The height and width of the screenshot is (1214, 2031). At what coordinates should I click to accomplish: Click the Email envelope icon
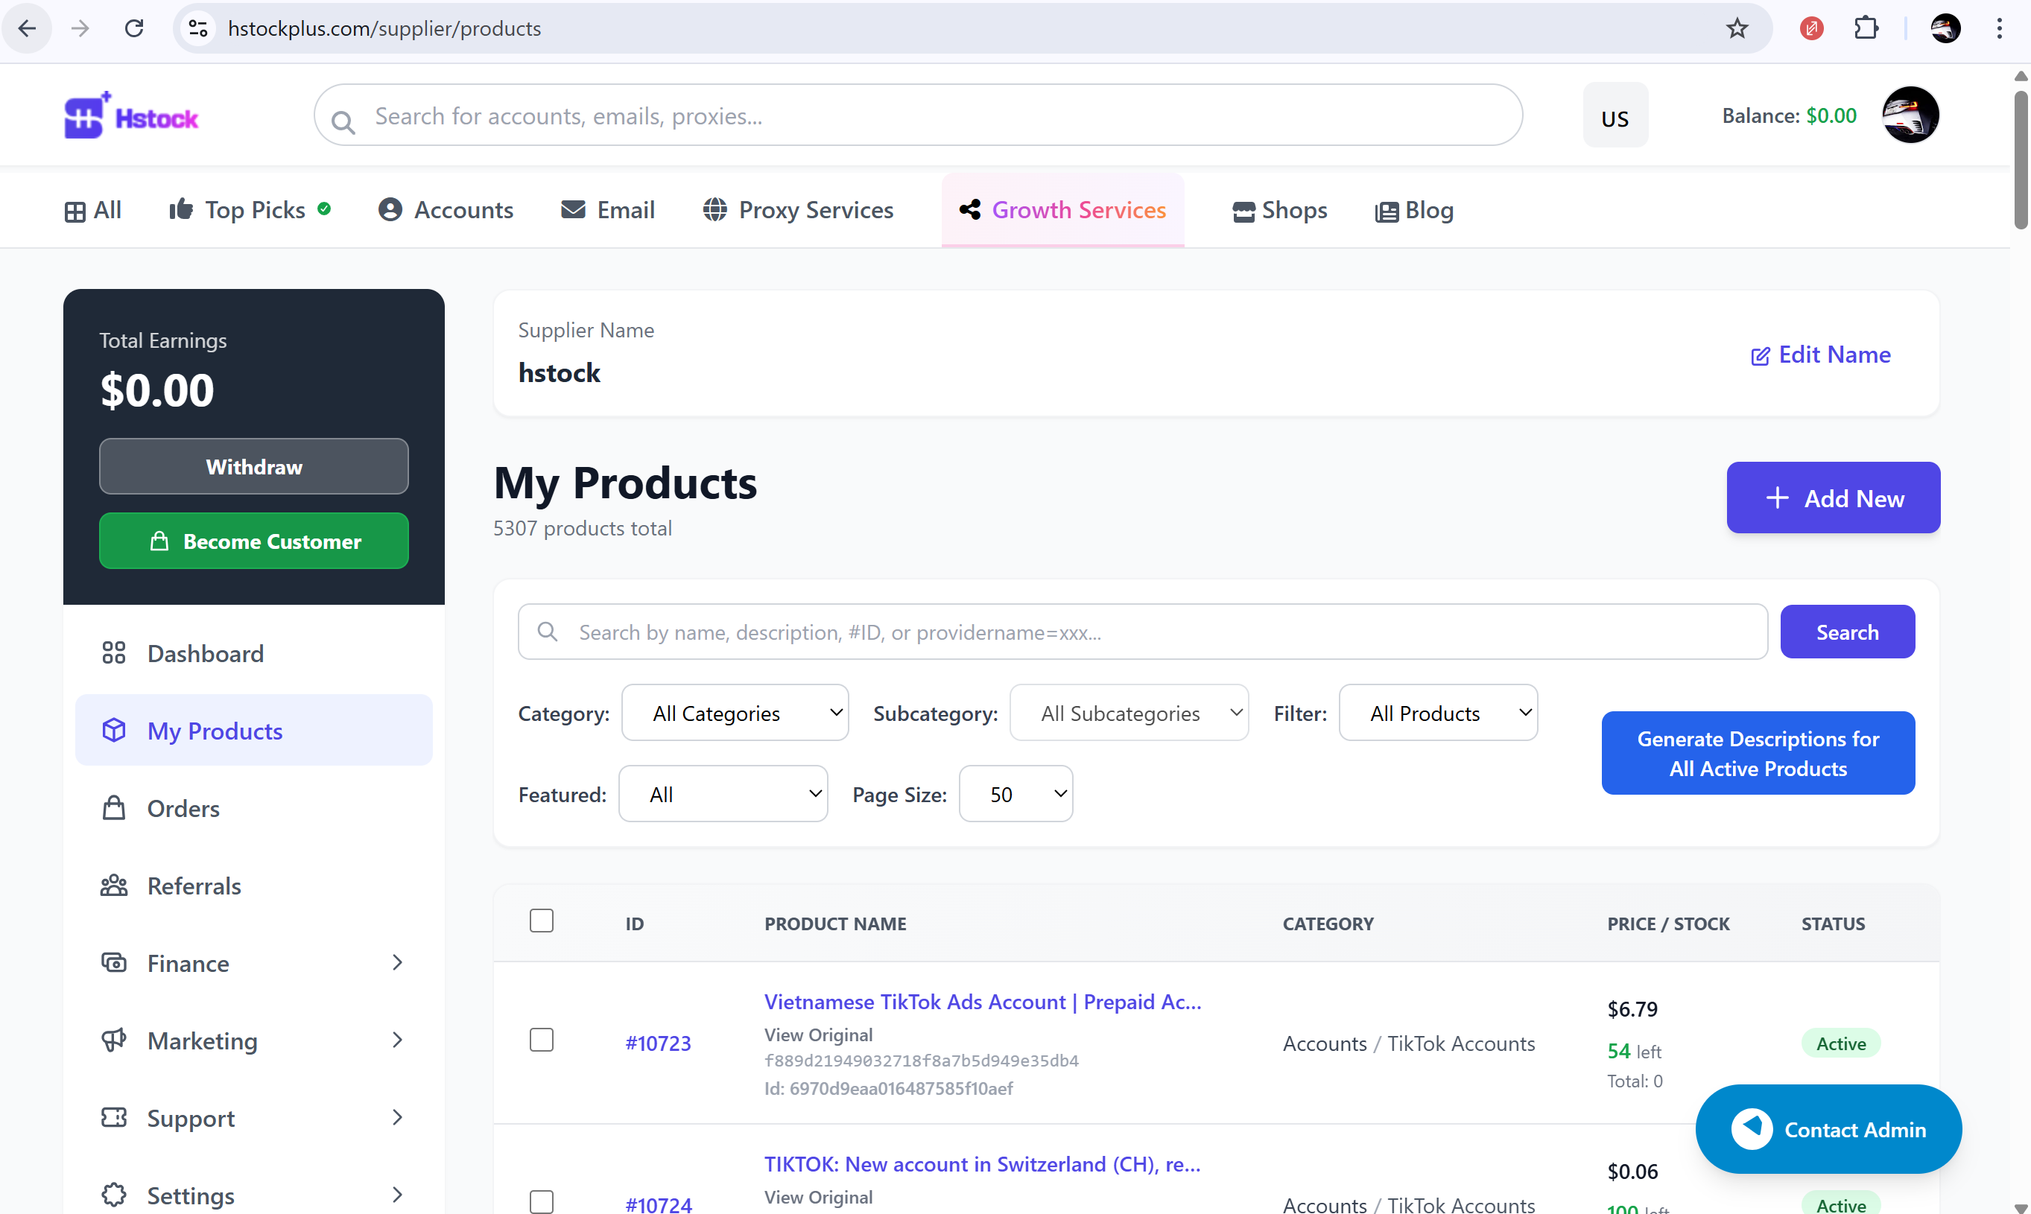click(x=573, y=209)
